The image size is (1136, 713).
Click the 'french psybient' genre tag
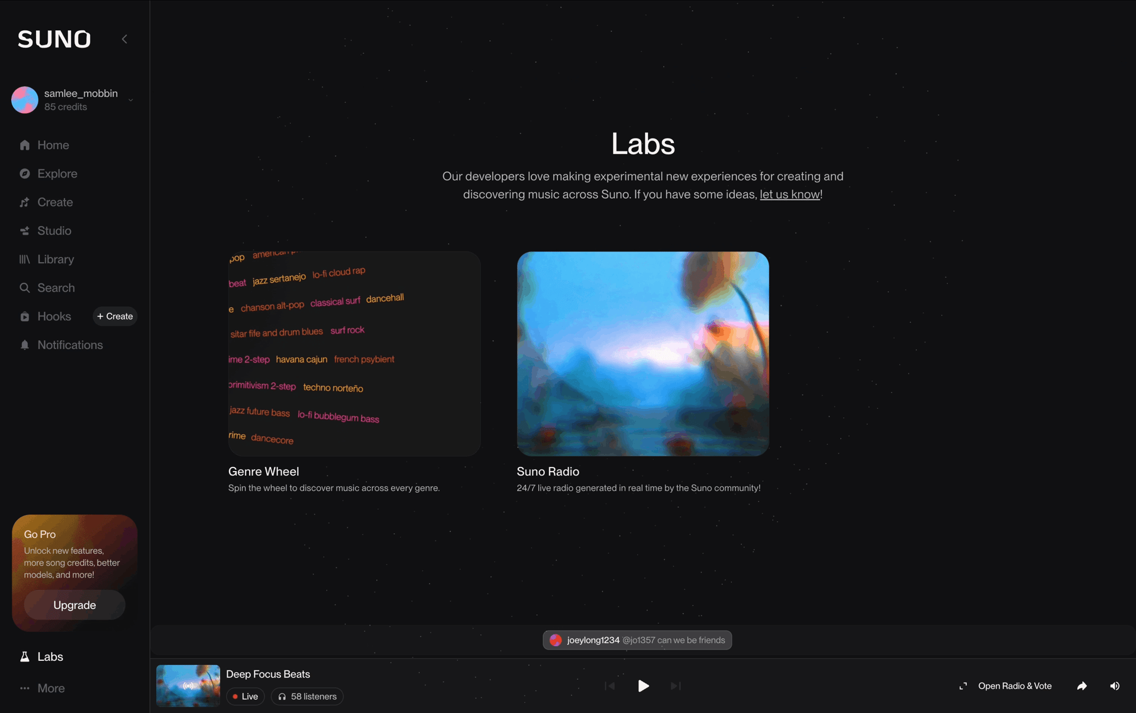pyautogui.click(x=364, y=359)
